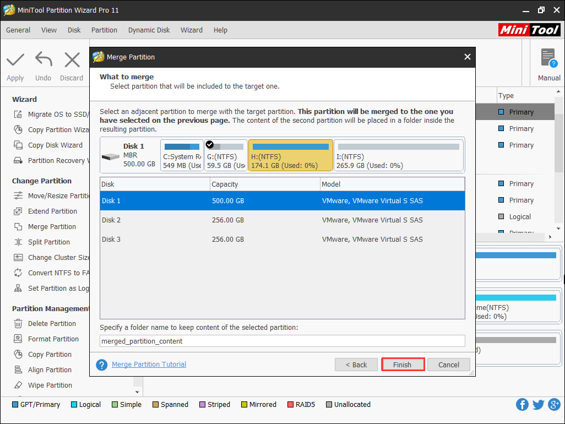565x424 pixels.
Task: Select the checked G:(NTFS) partition block
Action: (226, 155)
